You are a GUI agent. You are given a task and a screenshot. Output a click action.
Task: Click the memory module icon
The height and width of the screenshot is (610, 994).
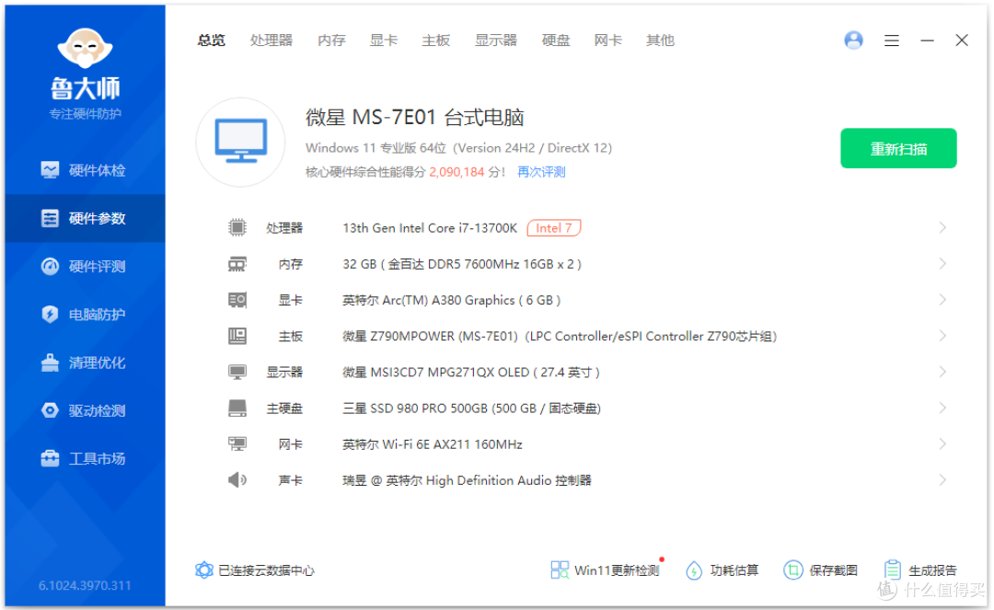click(x=237, y=263)
